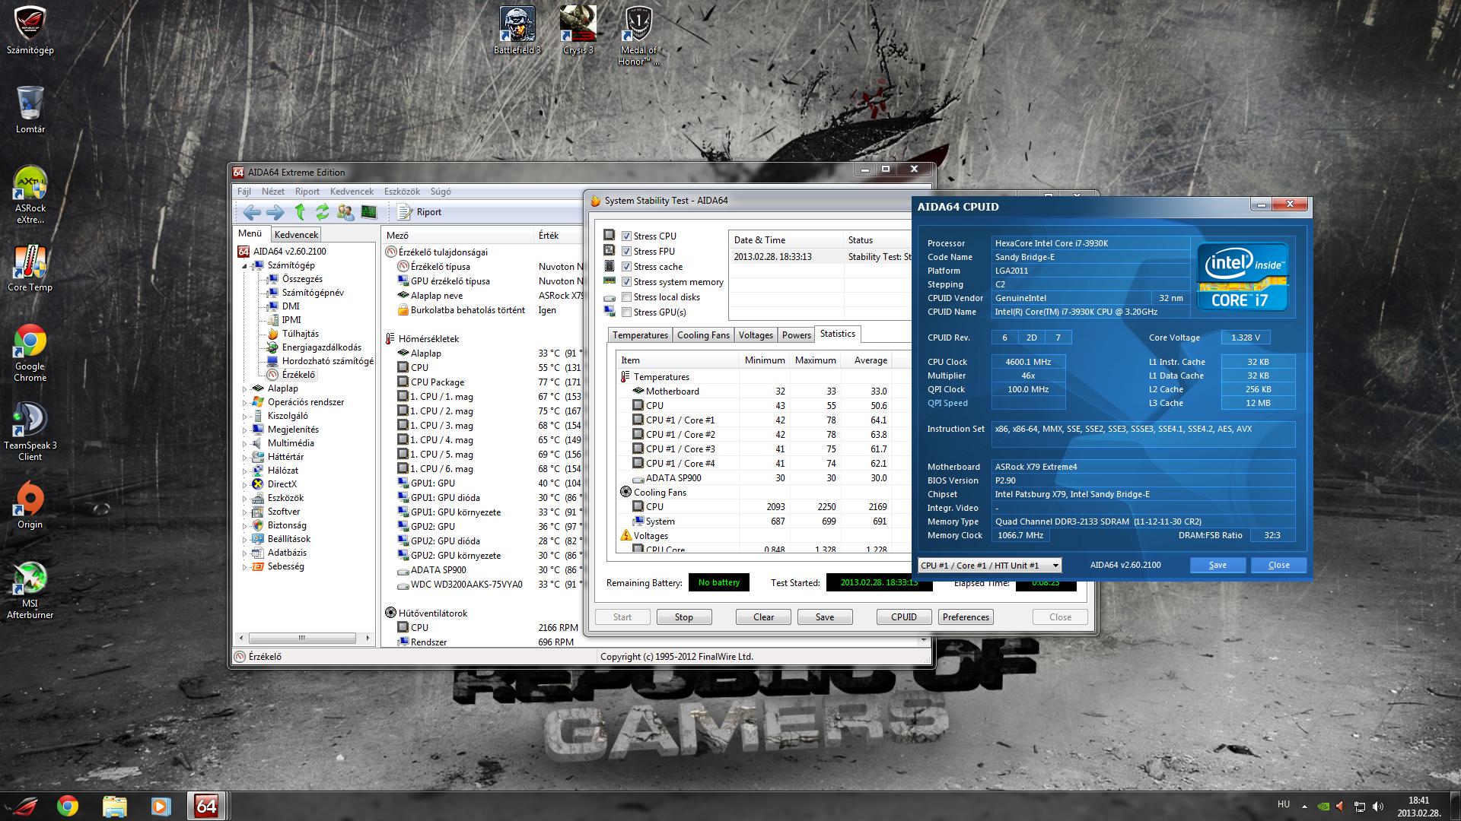
Task: Enable the Stress local disks checkbox
Action: [x=626, y=297]
